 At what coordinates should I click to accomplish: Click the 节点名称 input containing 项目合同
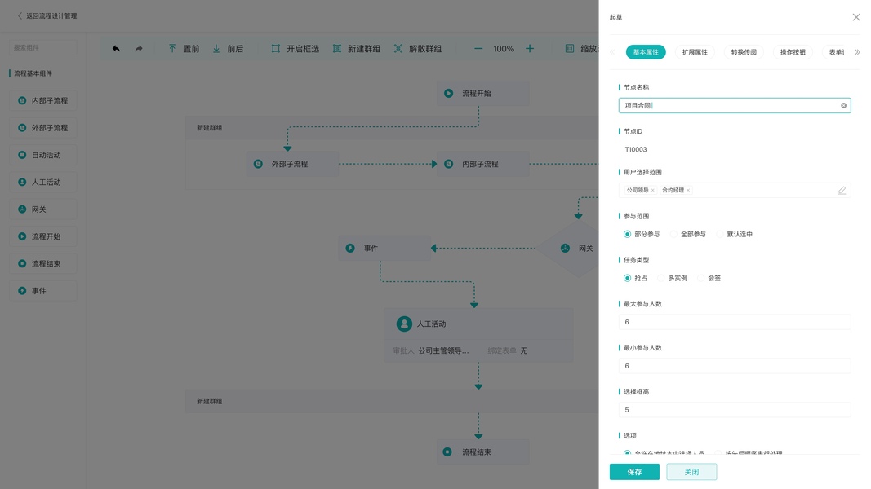pos(735,105)
